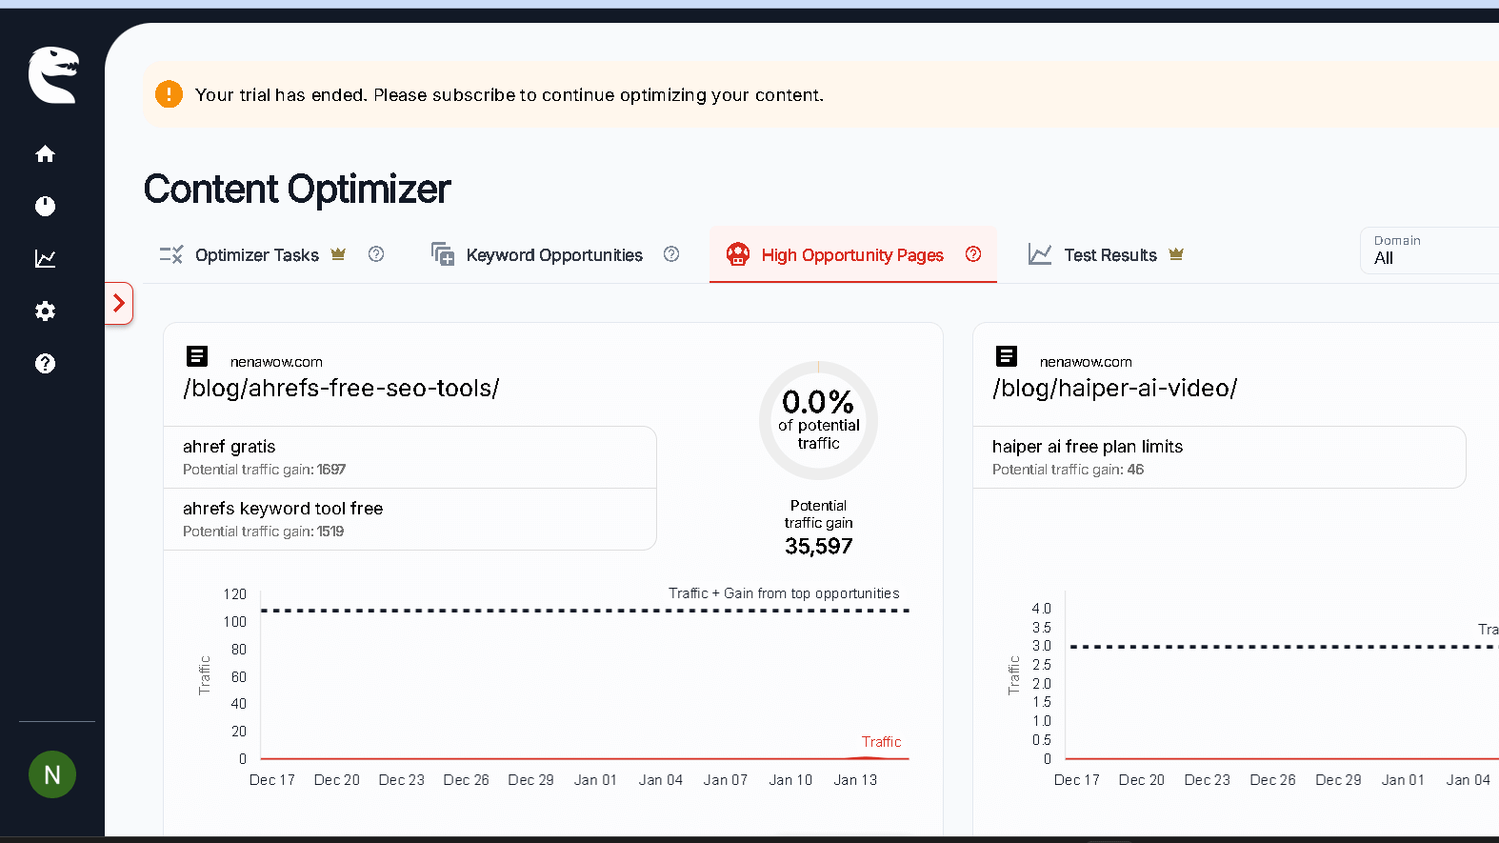The image size is (1499, 843).
Task: Click 'Potential traffic gain: 1519' text
Action: (264, 532)
